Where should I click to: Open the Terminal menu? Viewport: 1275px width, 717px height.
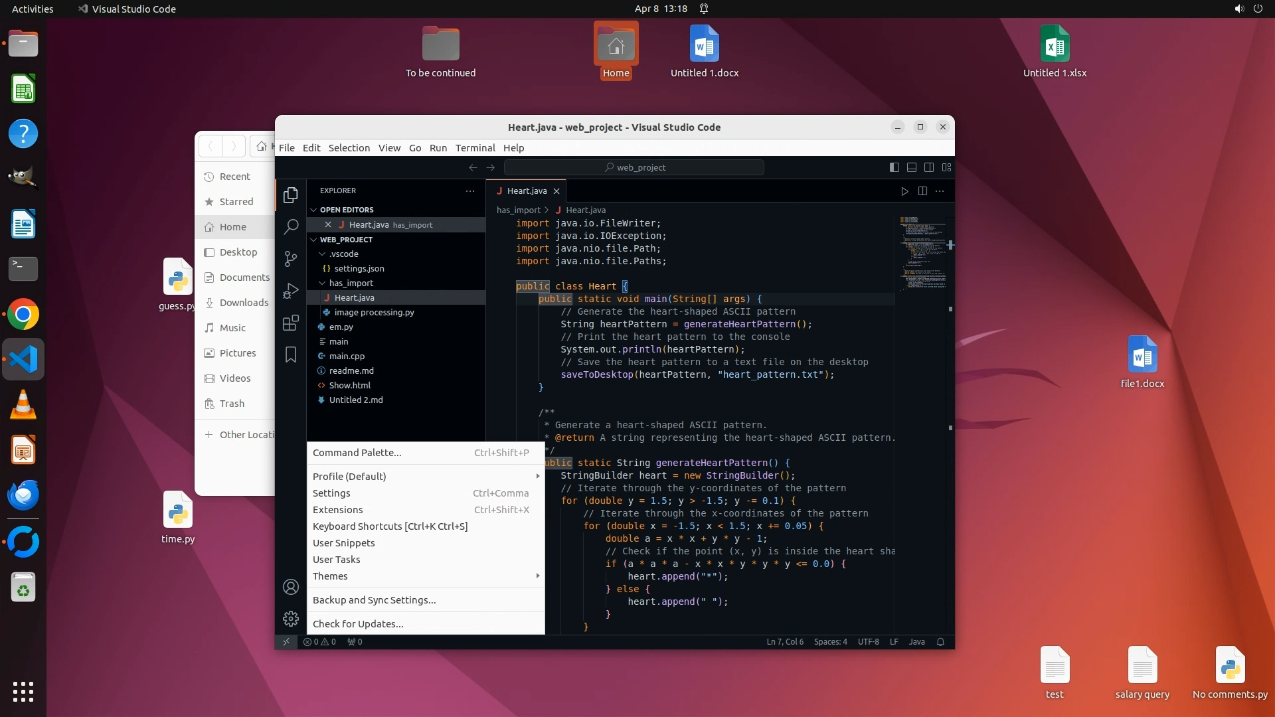point(475,148)
